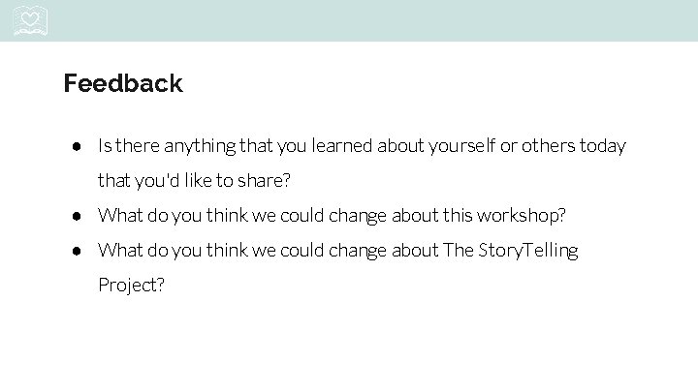Click the word 'Project?' on the last line
Viewport: 698px width, 392px height.
132,286
